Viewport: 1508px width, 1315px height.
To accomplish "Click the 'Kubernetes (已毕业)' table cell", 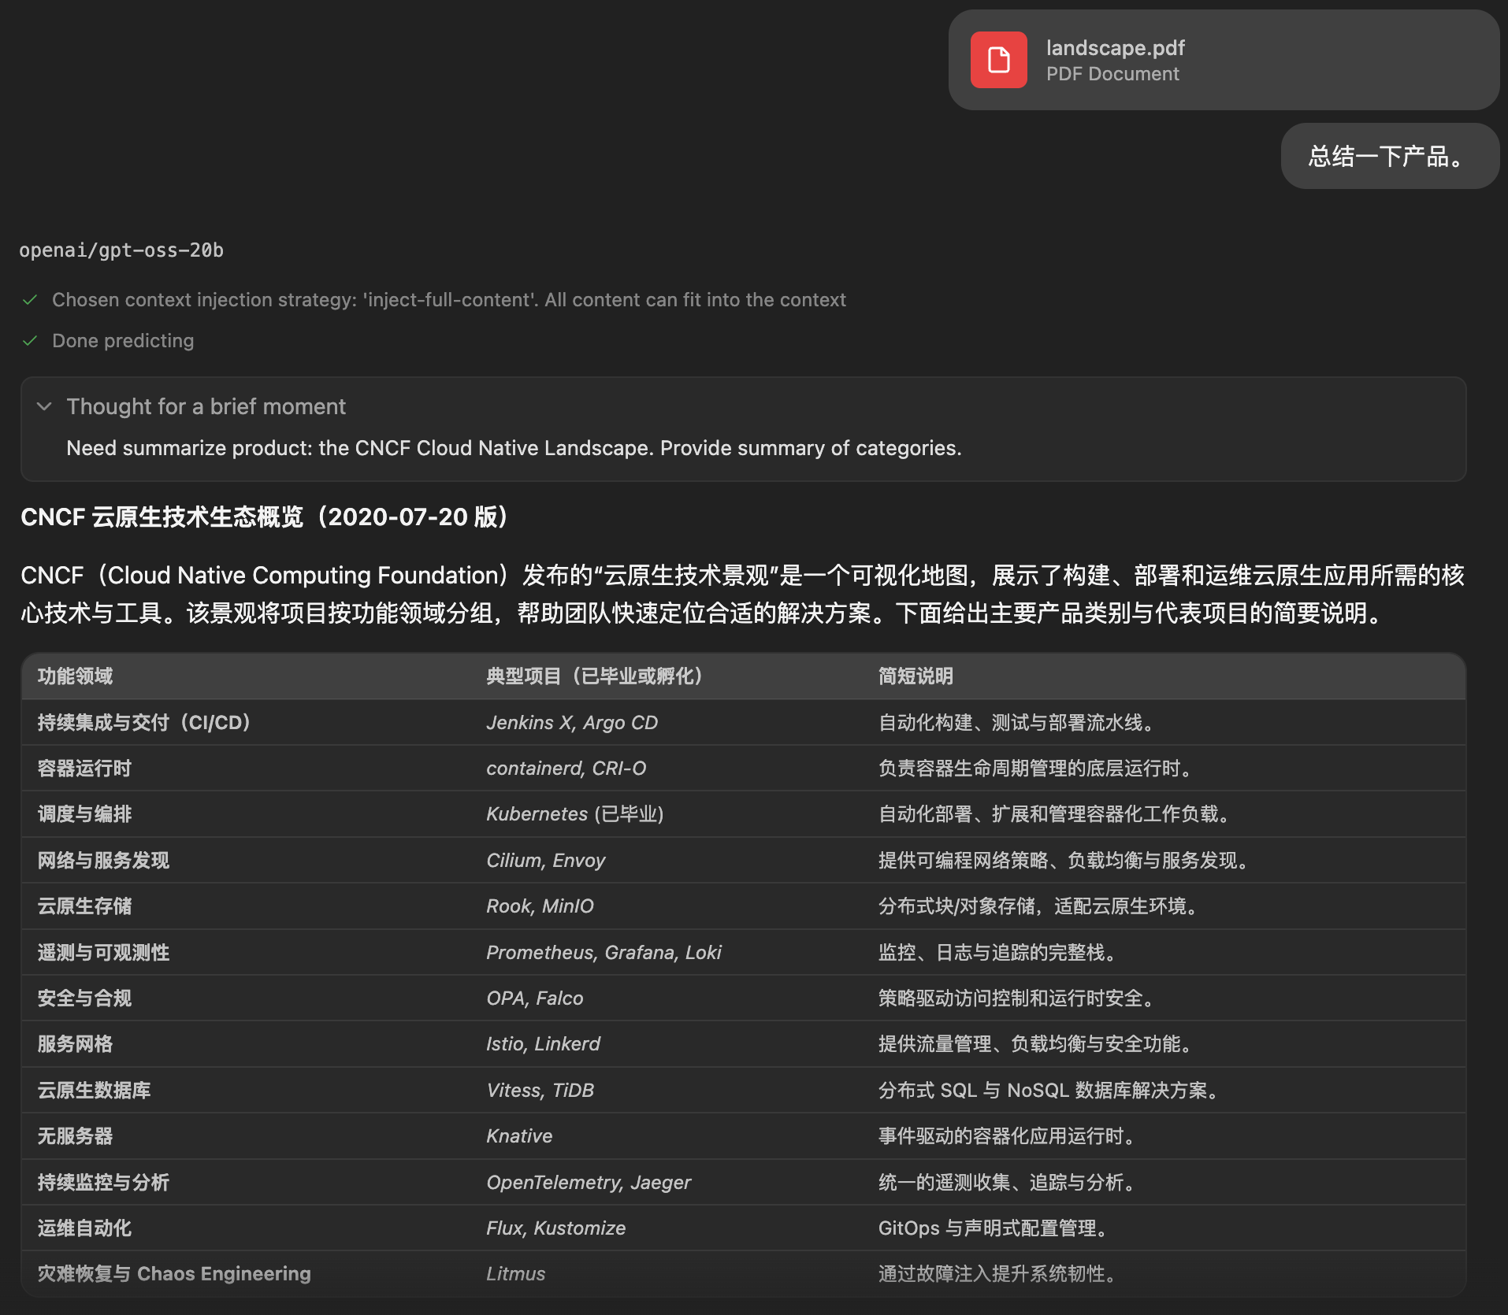I will [x=574, y=814].
